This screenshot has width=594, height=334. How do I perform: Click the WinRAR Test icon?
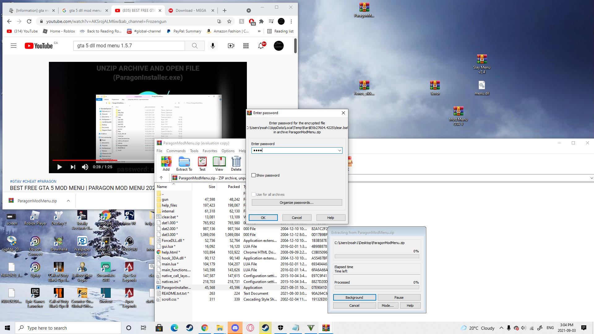[202, 163]
